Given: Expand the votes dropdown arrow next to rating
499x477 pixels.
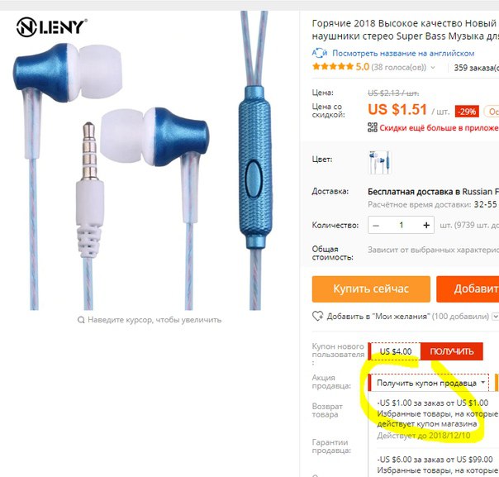Looking at the screenshot, I should [433, 68].
